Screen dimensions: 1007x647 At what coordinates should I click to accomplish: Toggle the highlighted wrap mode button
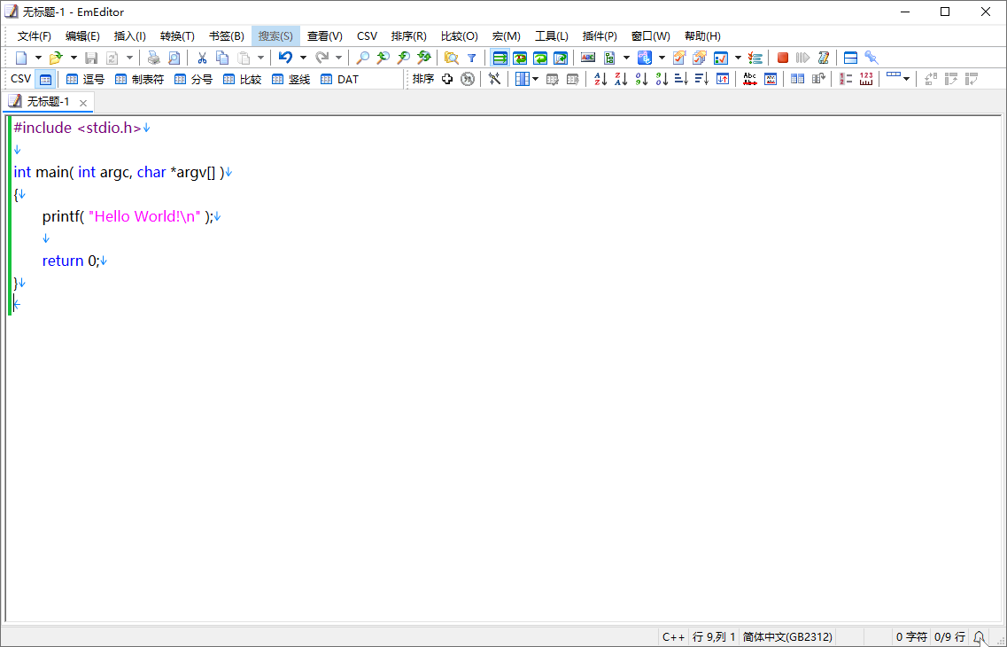coord(500,58)
